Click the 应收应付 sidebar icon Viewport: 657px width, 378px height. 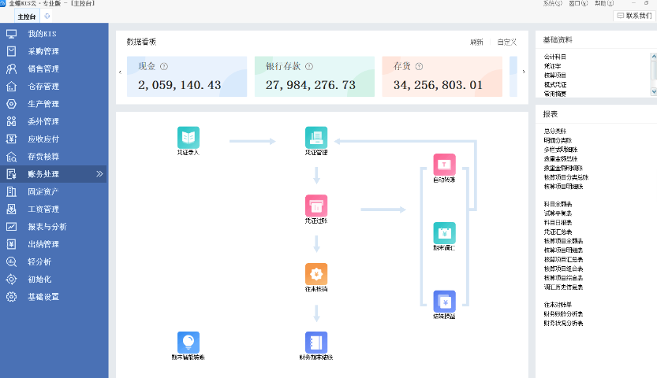click(11, 139)
